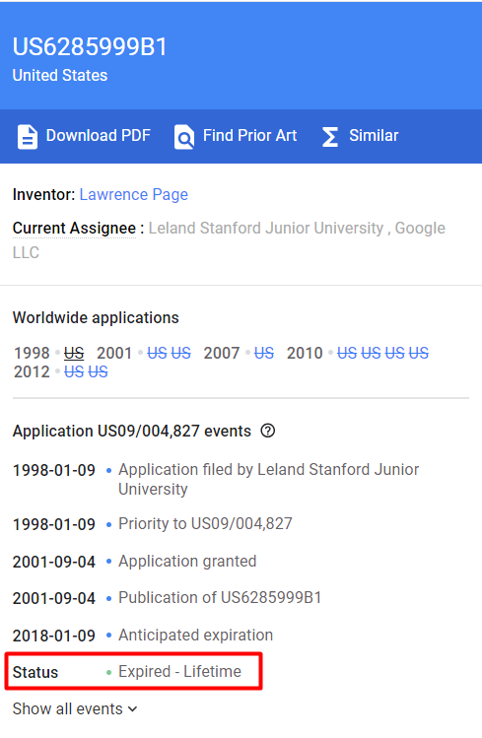Click the Download PDF document icon
Image resolution: width=482 pixels, height=738 pixels.
(28, 137)
